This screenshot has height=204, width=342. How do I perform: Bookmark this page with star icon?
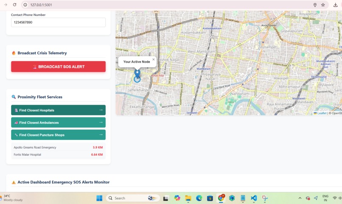coord(323,5)
